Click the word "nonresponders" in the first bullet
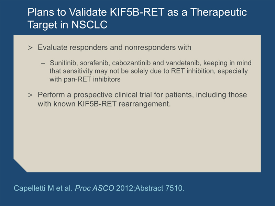The height and width of the screenshot is (206, 275). point(150,47)
